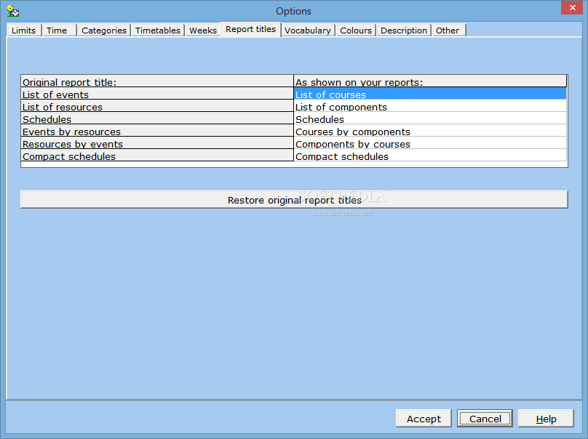Switch to the Limits tab

(24, 31)
